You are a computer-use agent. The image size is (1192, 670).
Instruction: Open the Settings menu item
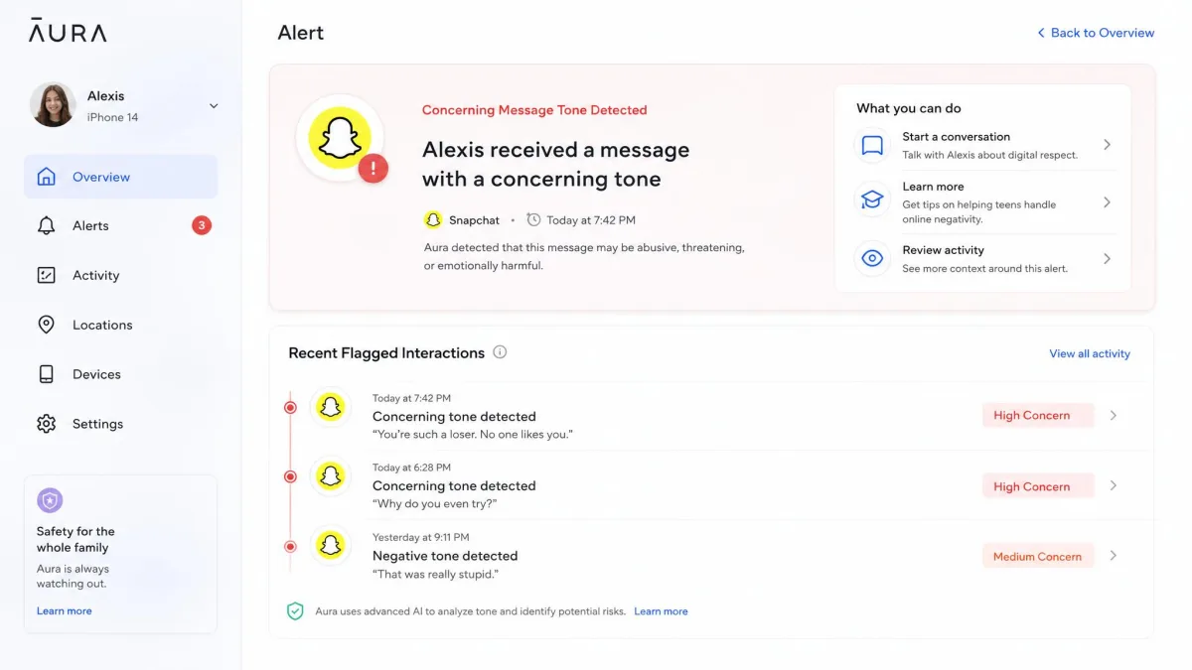(x=120, y=424)
